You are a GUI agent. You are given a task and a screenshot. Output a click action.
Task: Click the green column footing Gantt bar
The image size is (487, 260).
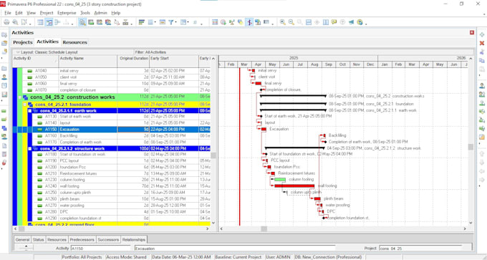(280, 180)
